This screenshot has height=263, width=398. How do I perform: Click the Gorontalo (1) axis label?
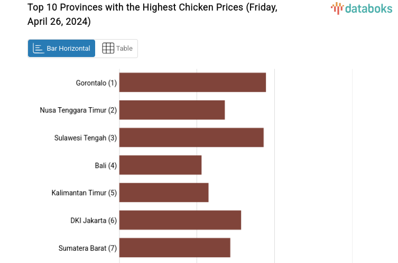[96, 83]
